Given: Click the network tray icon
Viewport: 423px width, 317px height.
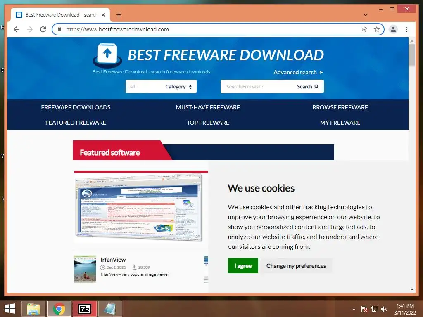Looking at the screenshot, I should click(x=374, y=309).
